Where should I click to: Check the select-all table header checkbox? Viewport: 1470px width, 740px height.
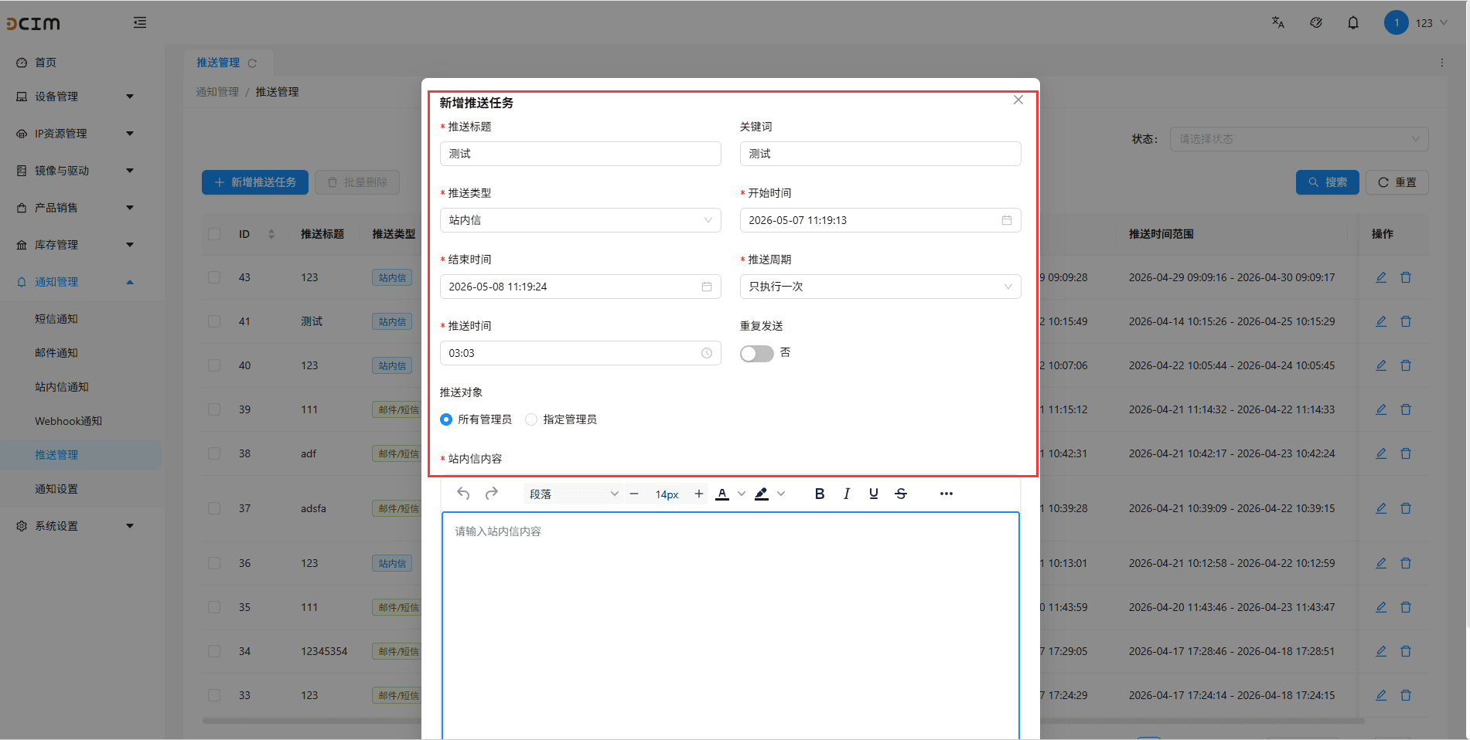coord(214,234)
